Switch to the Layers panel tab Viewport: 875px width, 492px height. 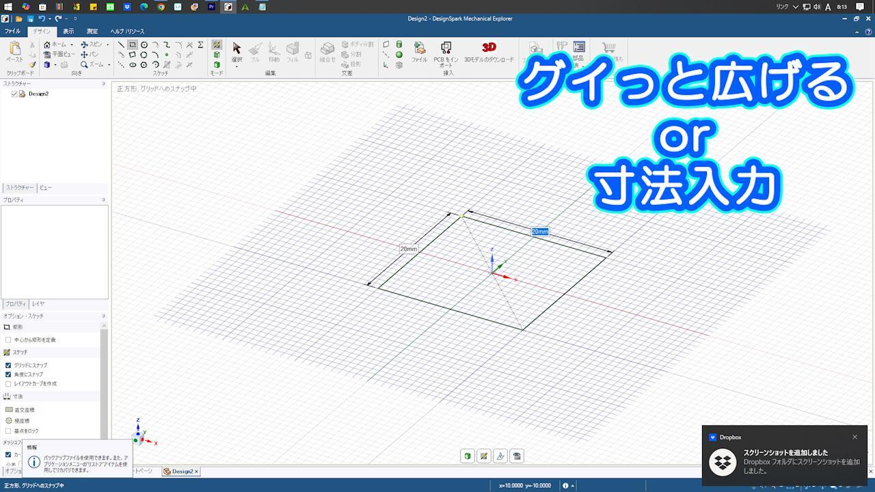[38, 304]
